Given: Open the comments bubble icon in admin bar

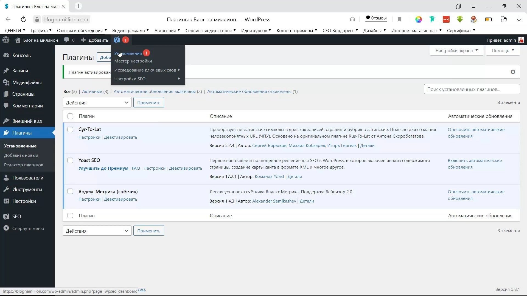Looking at the screenshot, I should pyautogui.click(x=66, y=40).
